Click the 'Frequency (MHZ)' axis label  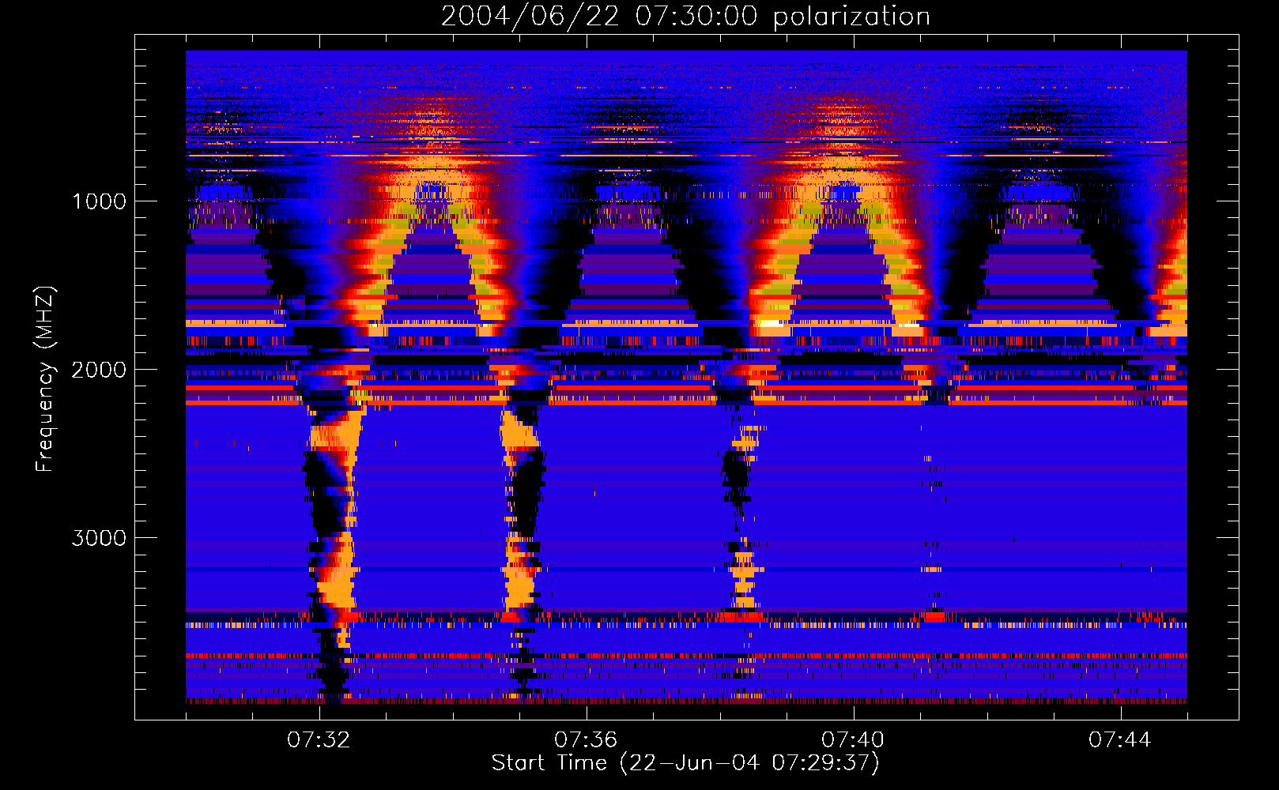click(x=46, y=379)
